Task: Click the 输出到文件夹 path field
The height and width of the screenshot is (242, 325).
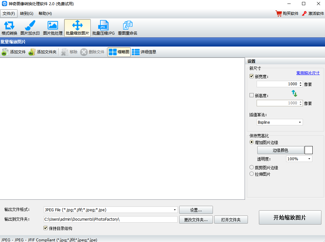Action: click(110, 219)
